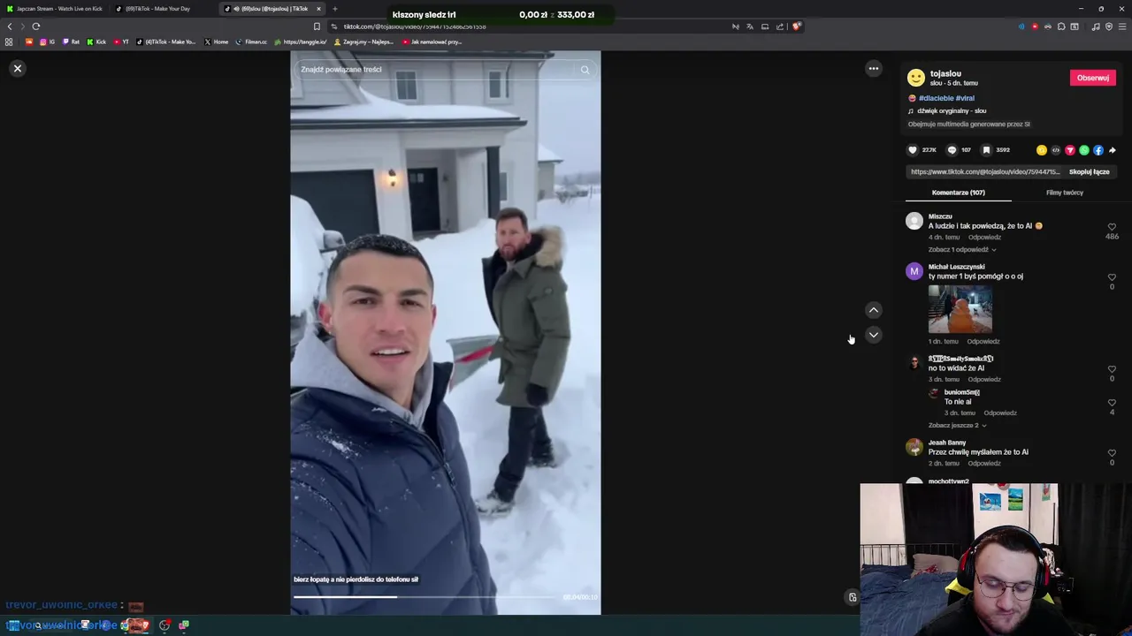Open the Kick bookmark
1132x636 pixels.
click(96, 42)
